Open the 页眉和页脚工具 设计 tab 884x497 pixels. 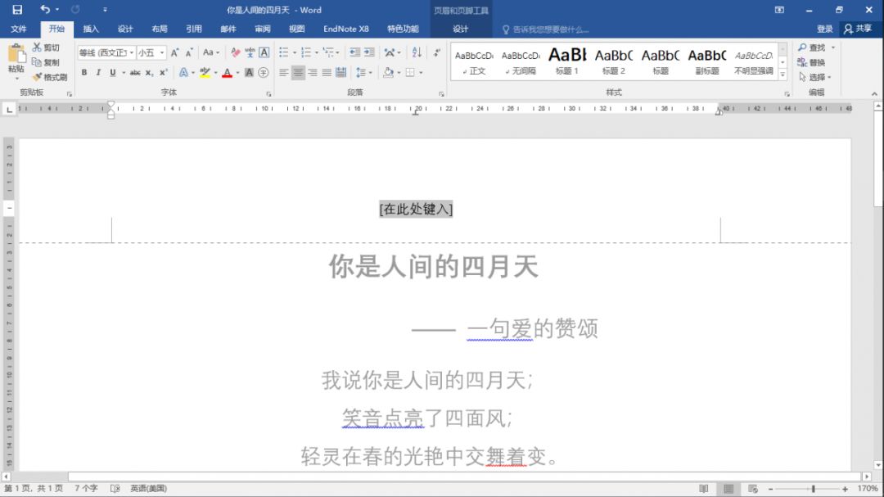462,29
